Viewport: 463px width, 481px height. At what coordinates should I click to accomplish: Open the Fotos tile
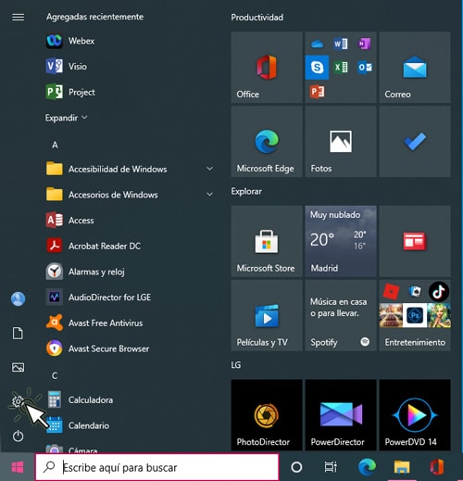(x=341, y=141)
